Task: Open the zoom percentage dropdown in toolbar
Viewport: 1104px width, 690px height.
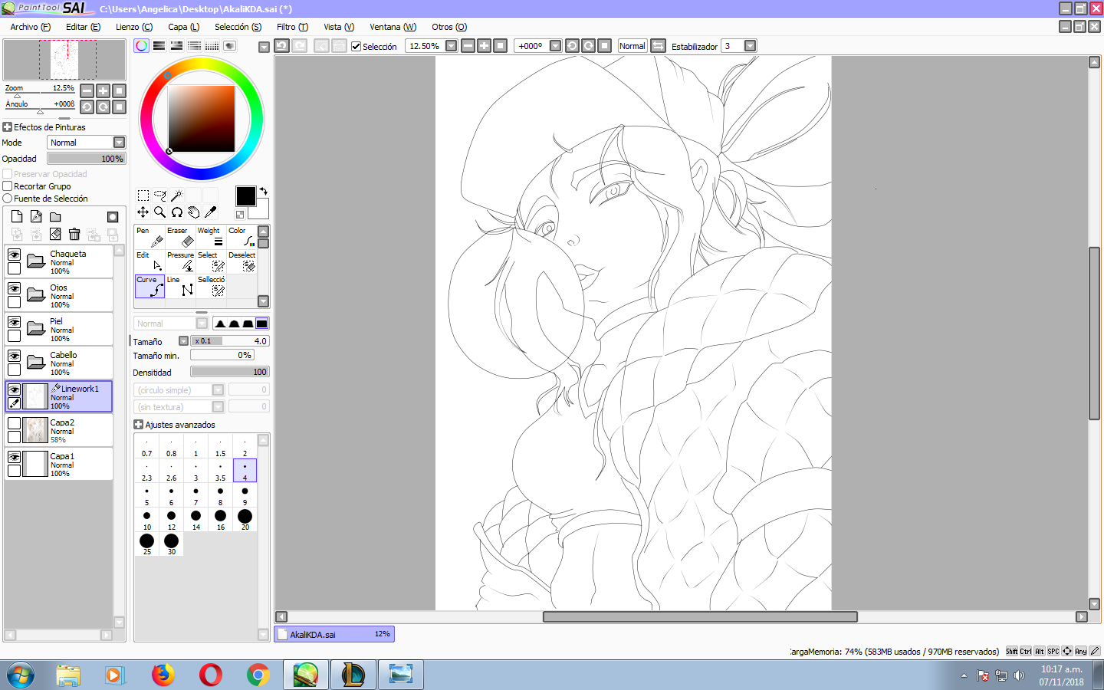Action: point(451,46)
